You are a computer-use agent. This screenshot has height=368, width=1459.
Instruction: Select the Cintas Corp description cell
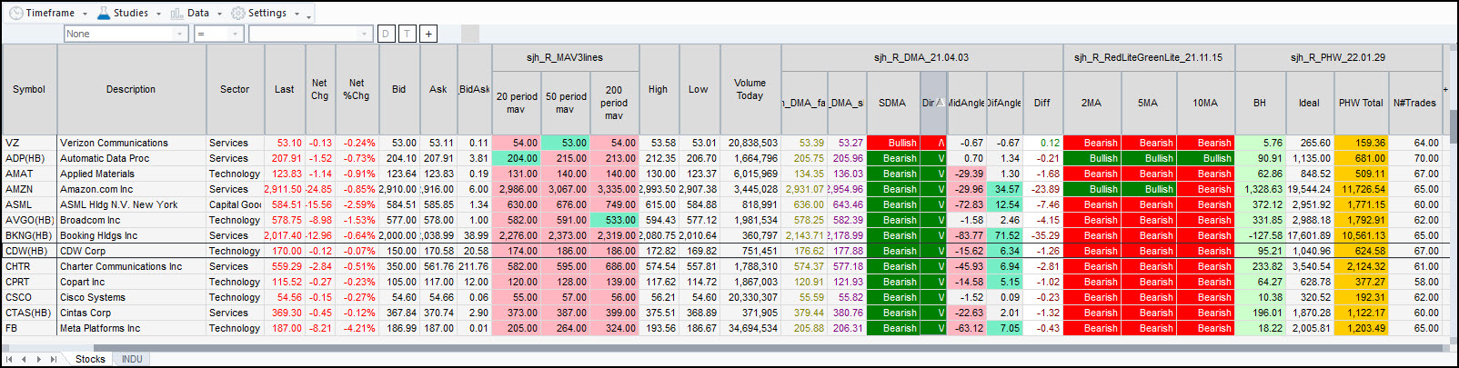(131, 313)
